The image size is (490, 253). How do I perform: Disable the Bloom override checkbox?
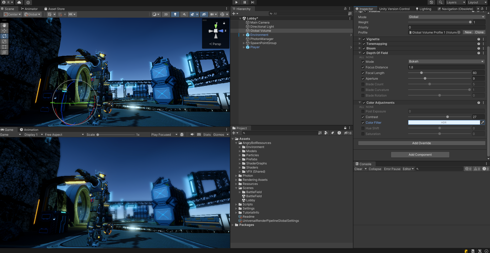pos(364,48)
